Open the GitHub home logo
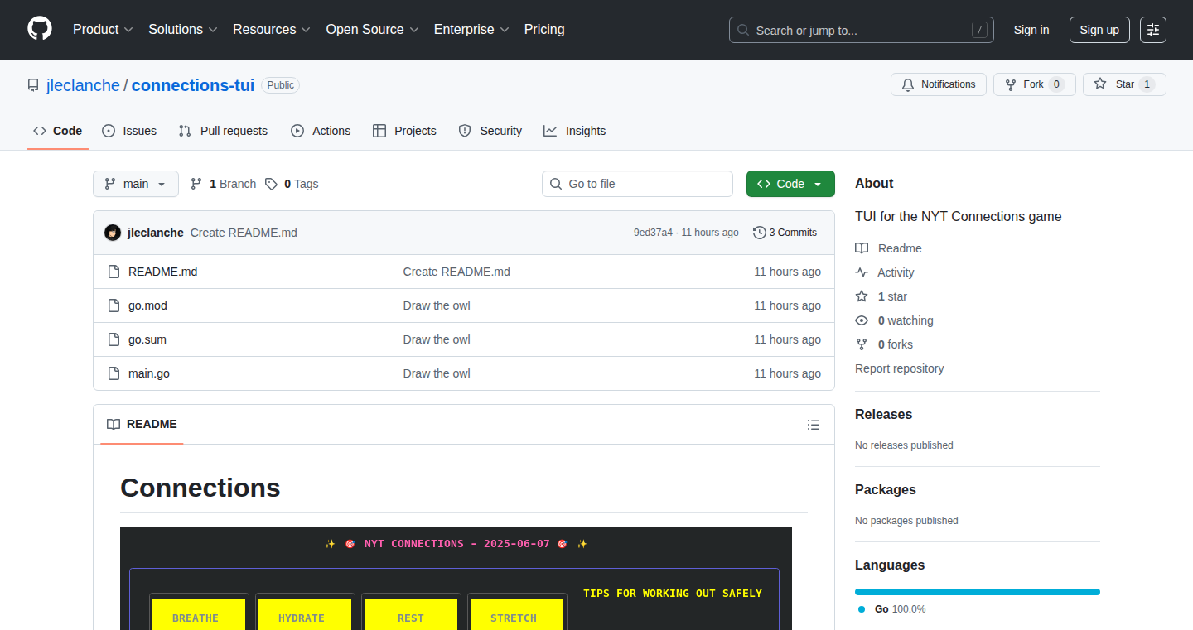Viewport: 1193px width, 630px height. 40,29
